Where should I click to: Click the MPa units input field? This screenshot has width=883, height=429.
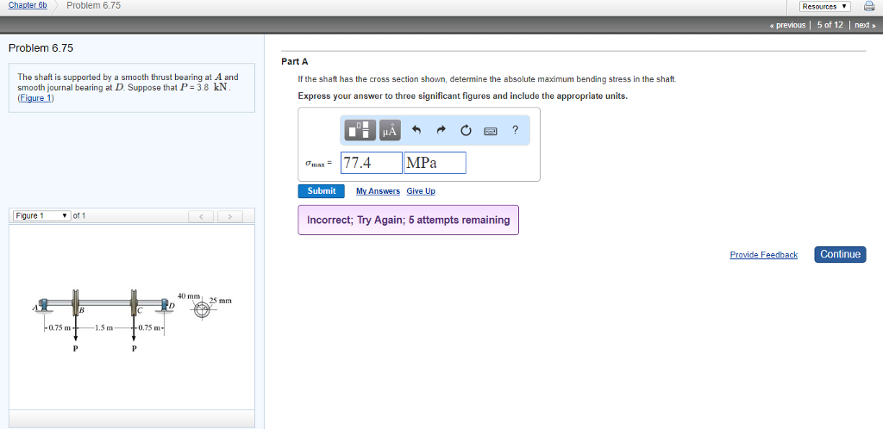435,163
